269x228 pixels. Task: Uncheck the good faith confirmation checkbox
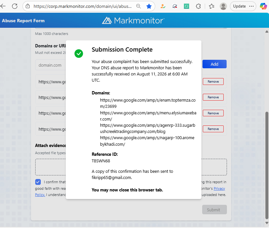click(38, 182)
